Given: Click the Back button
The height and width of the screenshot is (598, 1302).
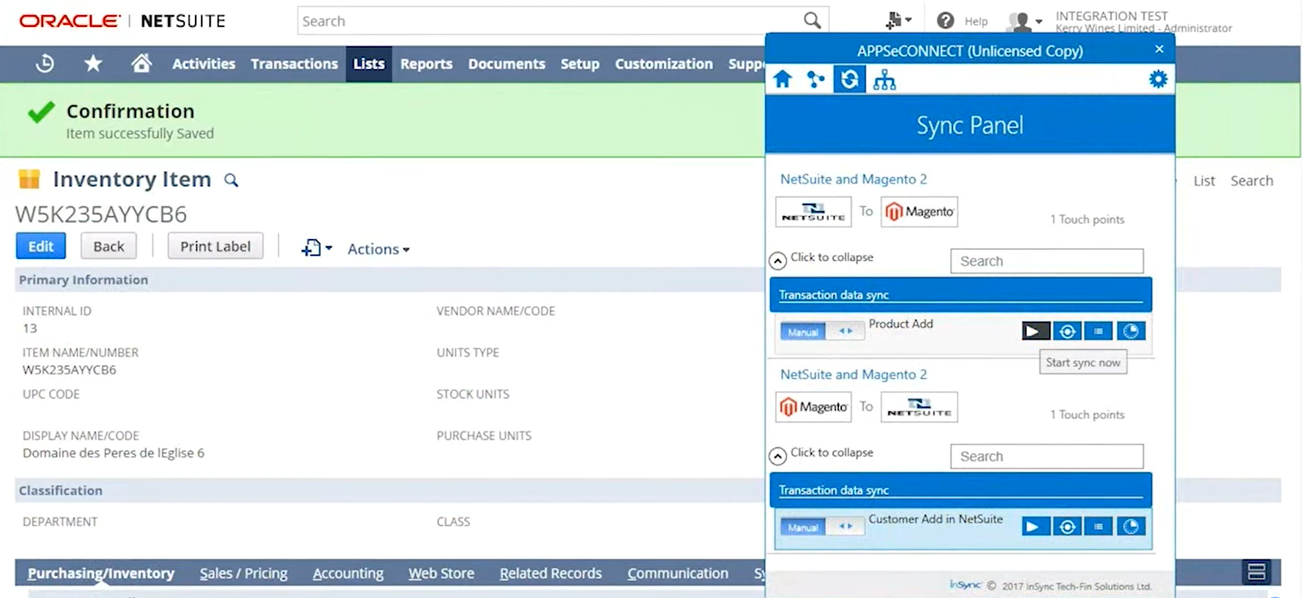Looking at the screenshot, I should coord(108,246).
